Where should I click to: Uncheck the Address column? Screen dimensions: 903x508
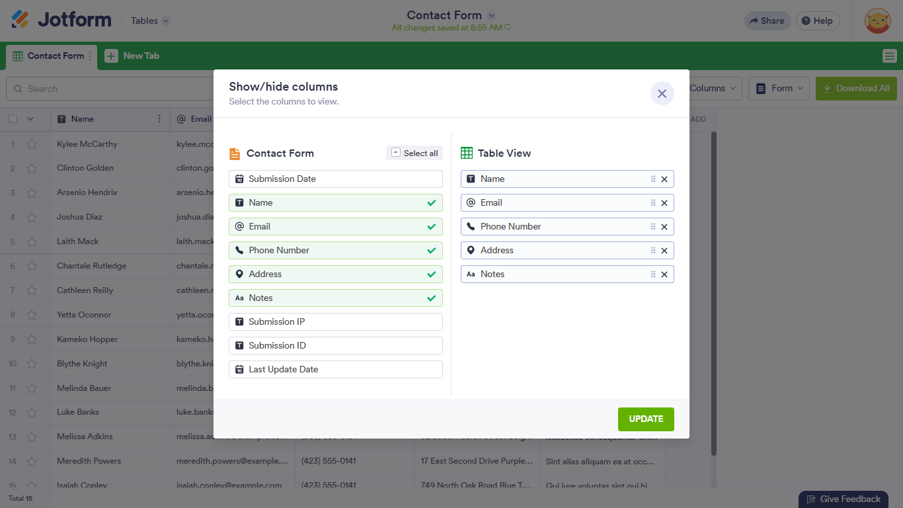point(335,275)
